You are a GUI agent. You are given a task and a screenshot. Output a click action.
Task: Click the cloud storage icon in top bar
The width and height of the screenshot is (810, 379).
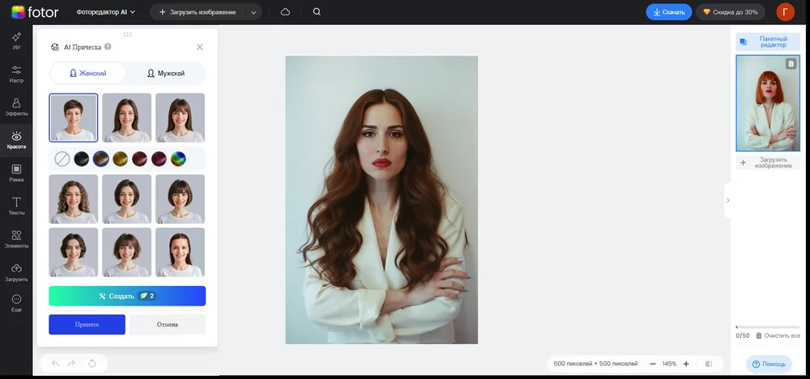pos(285,12)
